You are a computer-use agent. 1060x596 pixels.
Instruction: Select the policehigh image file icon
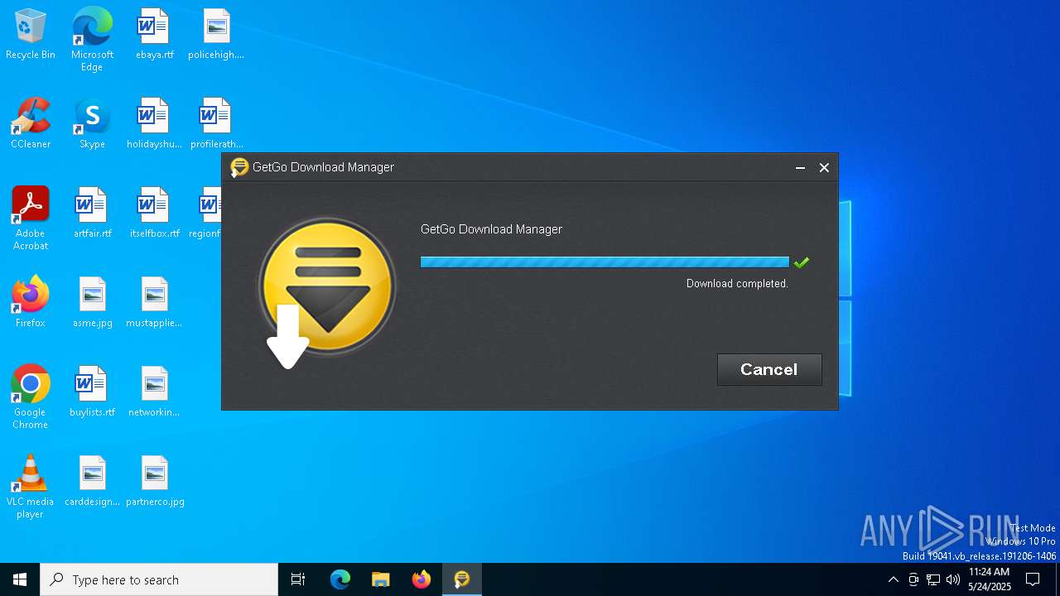[216, 35]
